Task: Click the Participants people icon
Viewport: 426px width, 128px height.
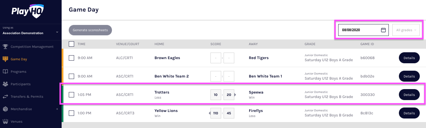Action: (5, 84)
